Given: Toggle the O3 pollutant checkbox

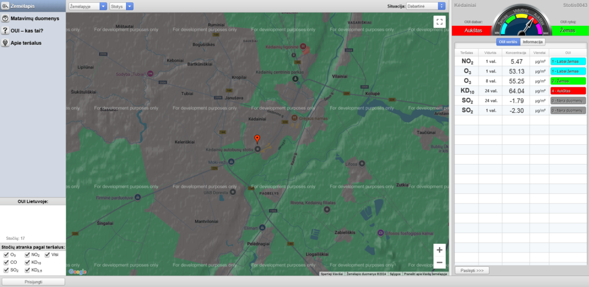Looking at the screenshot, I should pyautogui.click(x=6, y=255).
